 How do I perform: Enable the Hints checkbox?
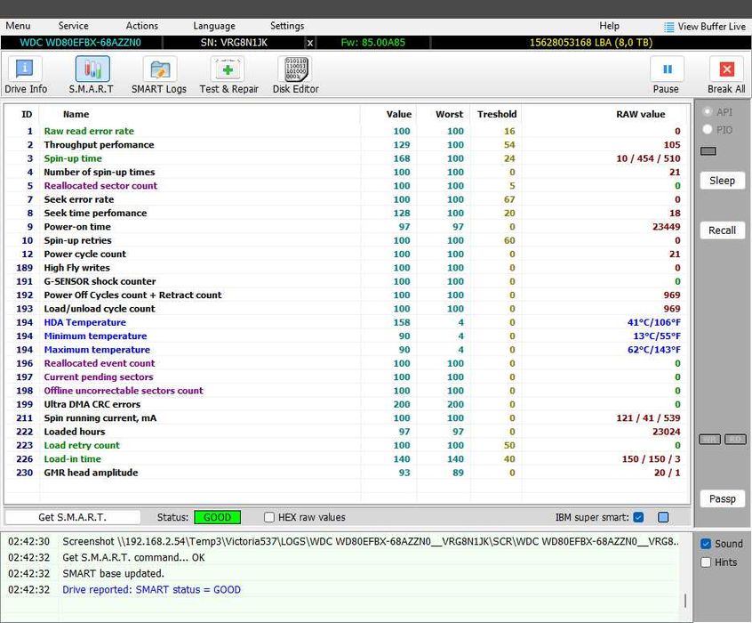706,562
